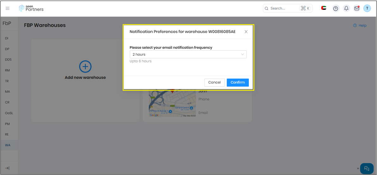Click the UAE flag country icon
377x175 pixels.
click(x=324, y=8)
